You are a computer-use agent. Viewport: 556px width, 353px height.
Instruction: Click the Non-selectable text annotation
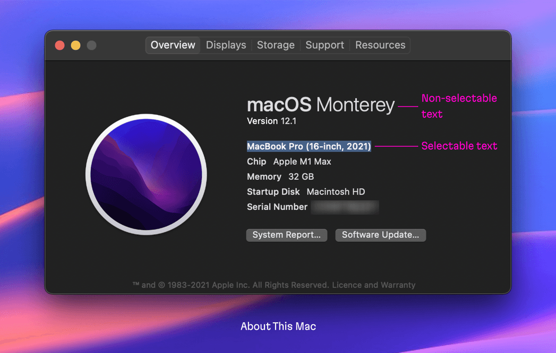(459, 105)
